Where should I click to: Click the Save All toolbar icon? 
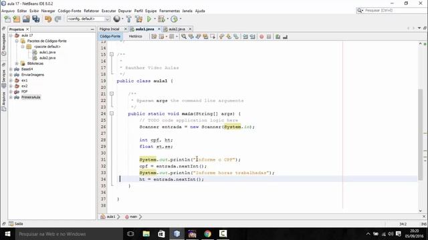(36, 19)
